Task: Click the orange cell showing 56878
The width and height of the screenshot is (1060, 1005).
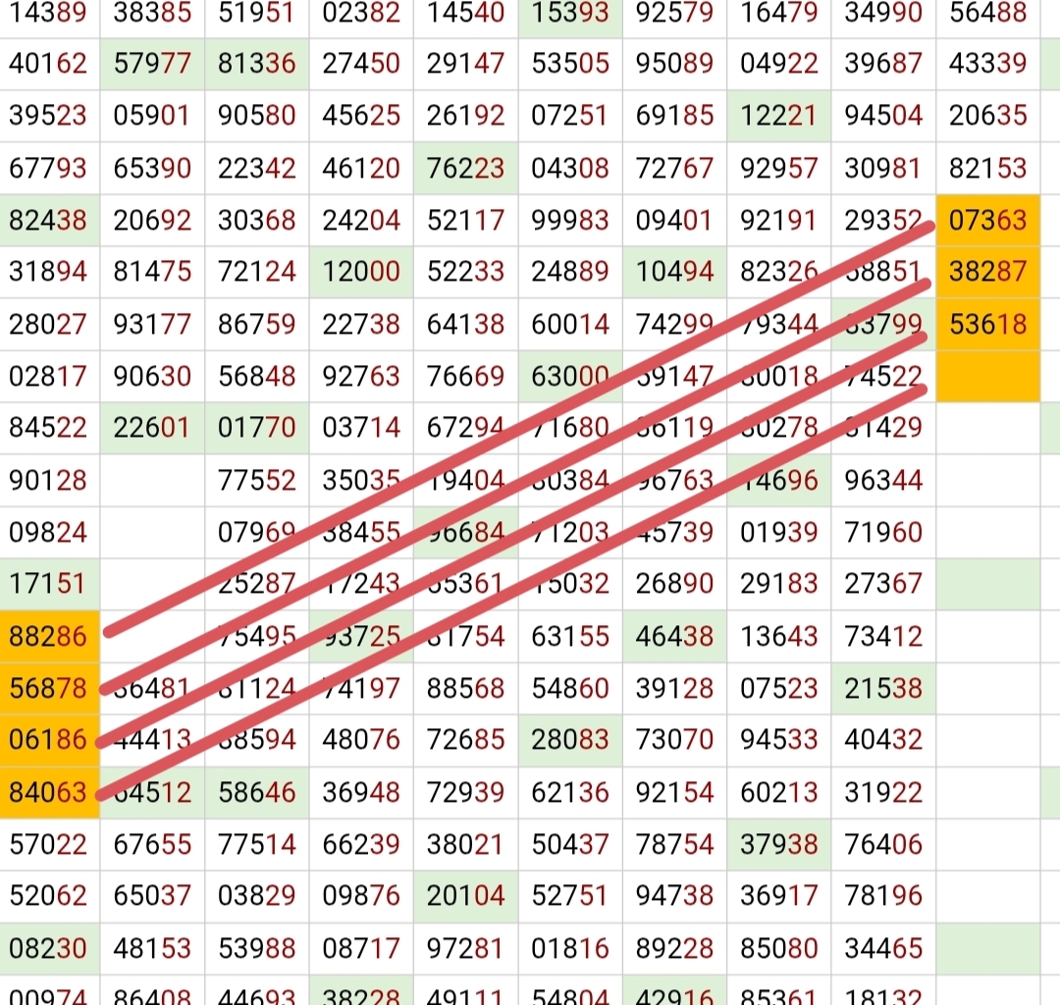Action: [x=48, y=689]
